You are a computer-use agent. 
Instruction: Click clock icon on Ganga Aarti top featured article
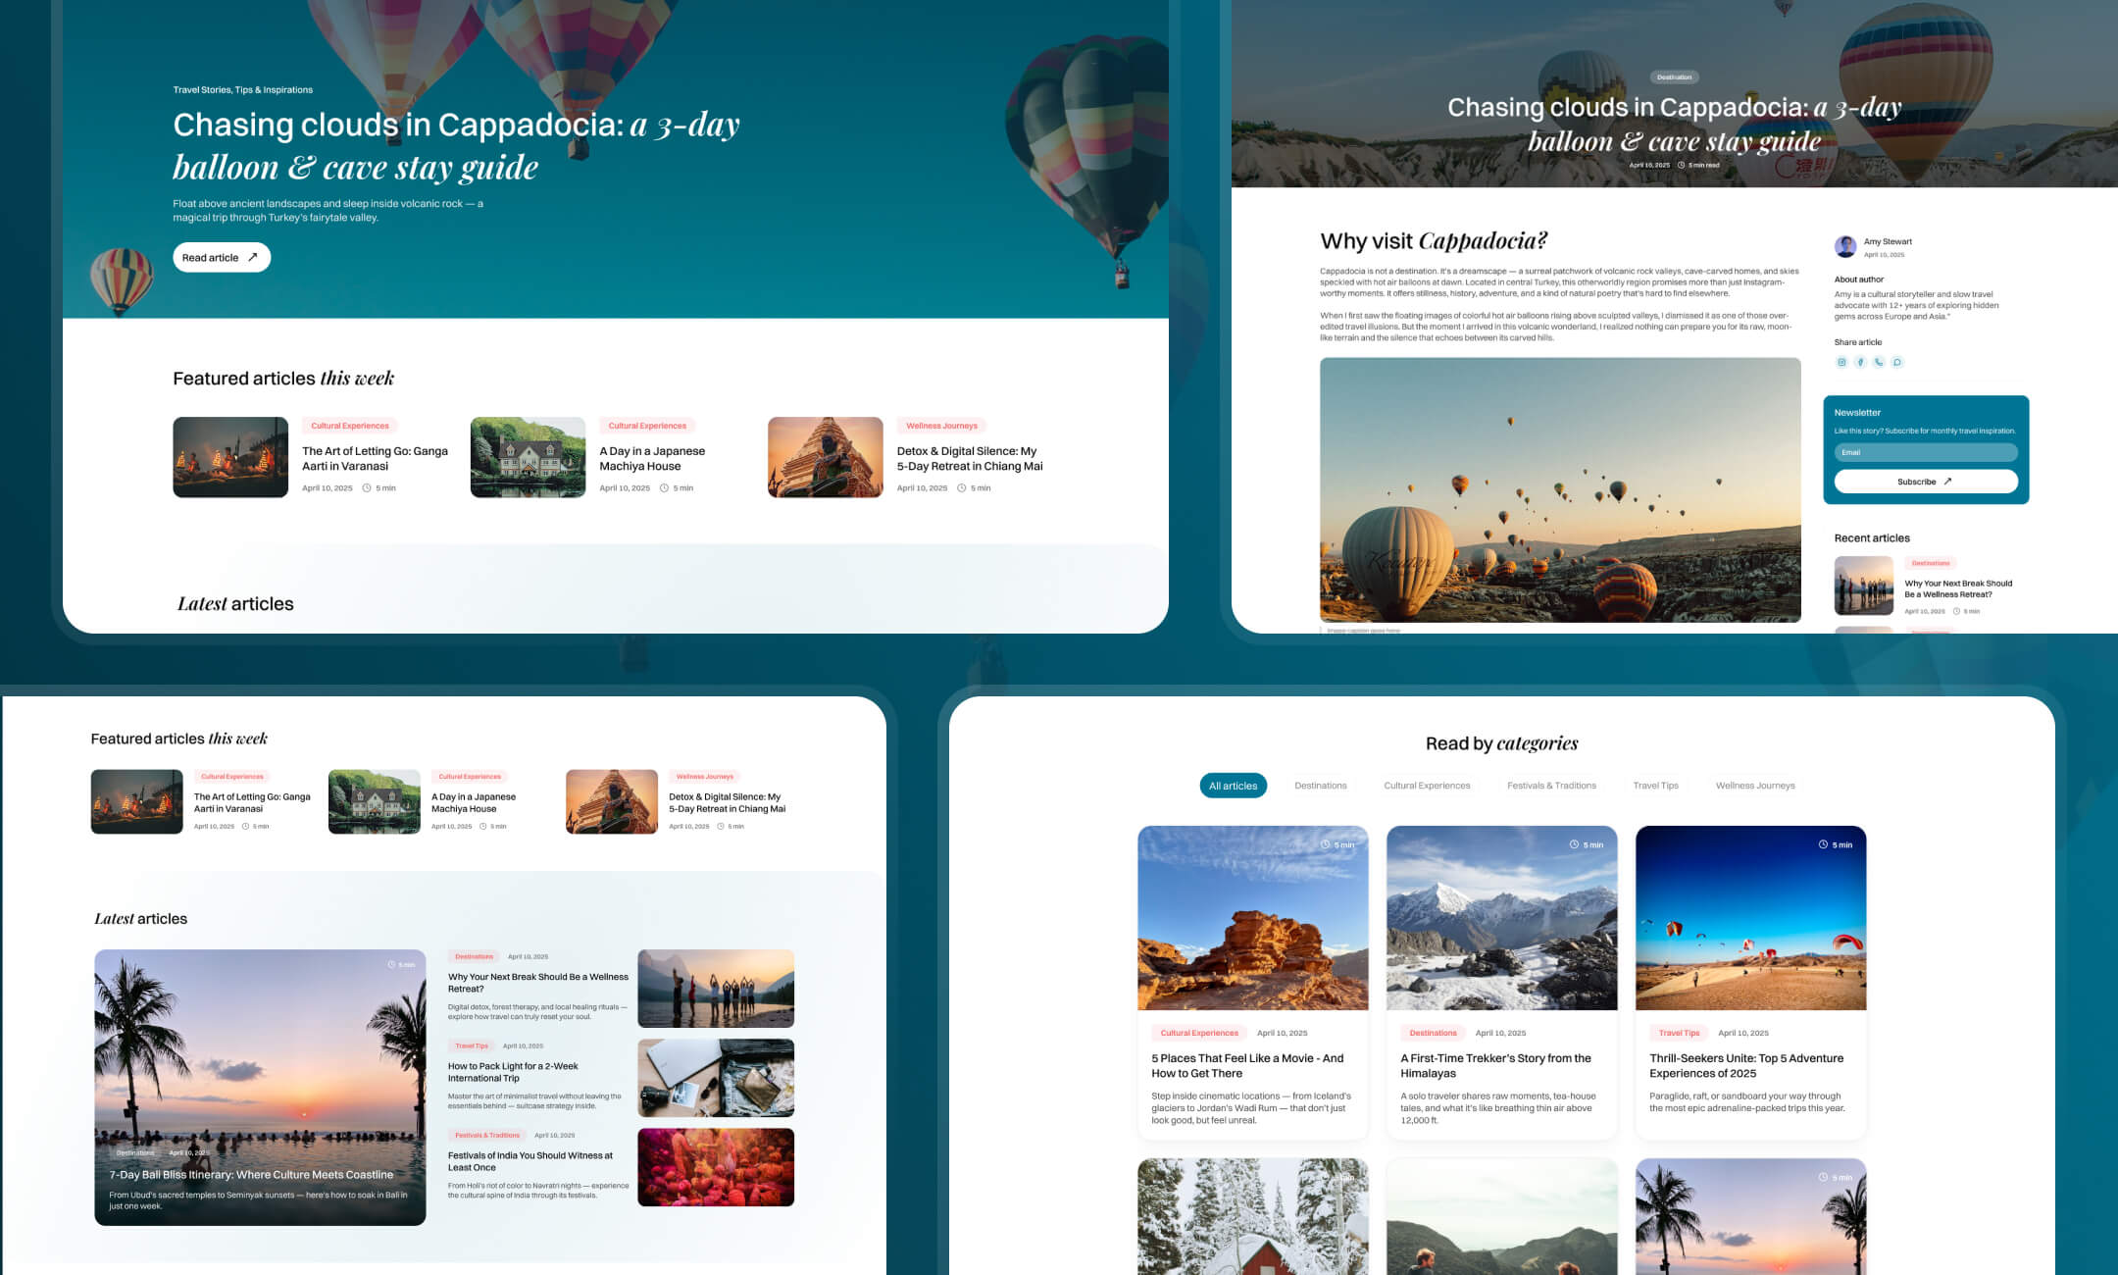click(x=367, y=487)
